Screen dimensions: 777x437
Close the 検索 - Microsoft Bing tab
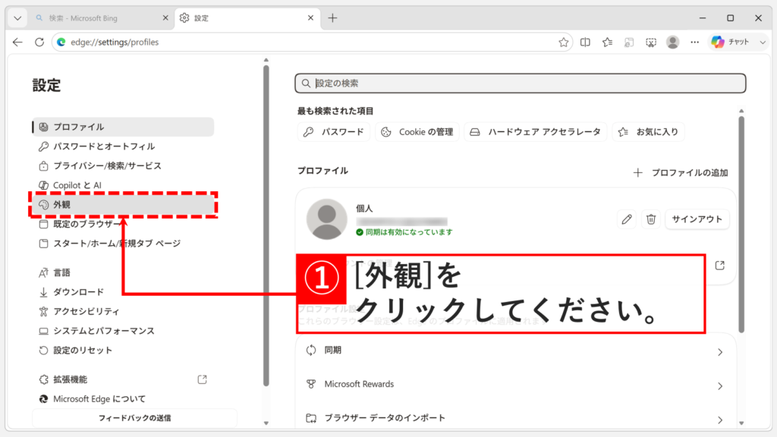165,18
